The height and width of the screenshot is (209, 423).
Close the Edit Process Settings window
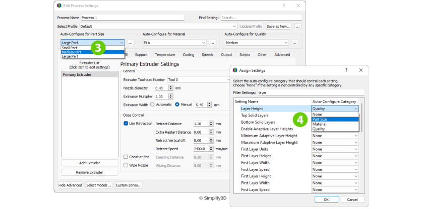click(298, 5)
